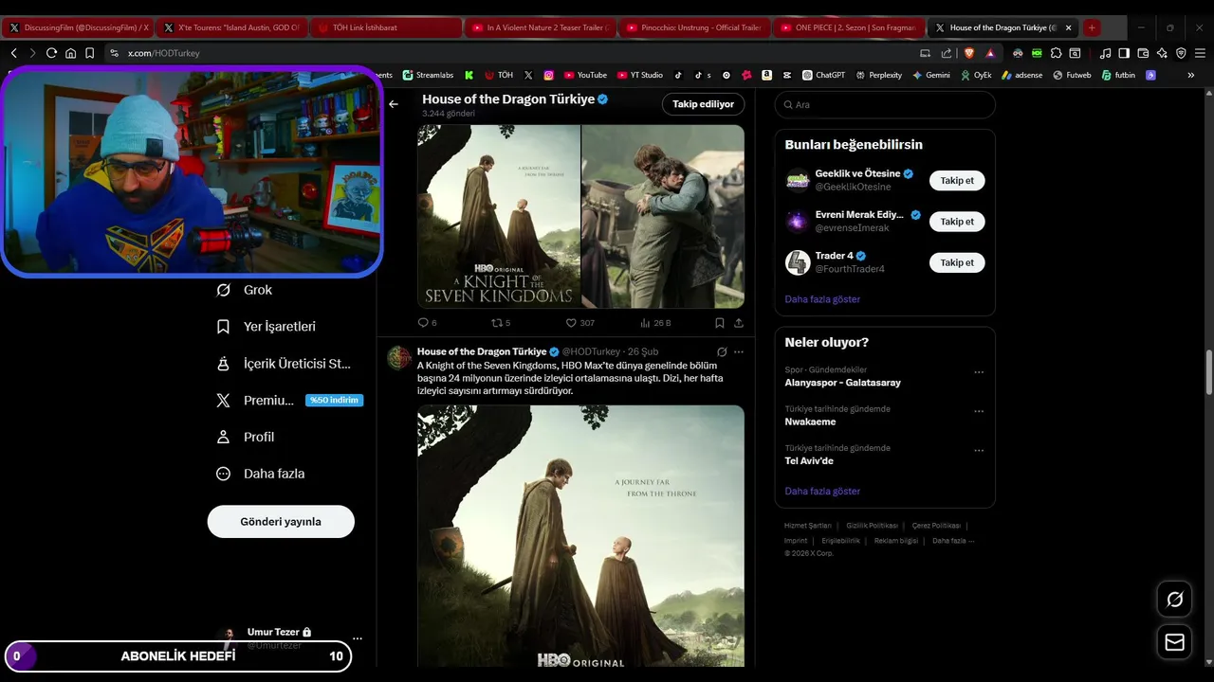Share the top post
Screen dimensions: 1214x682
pos(738,323)
